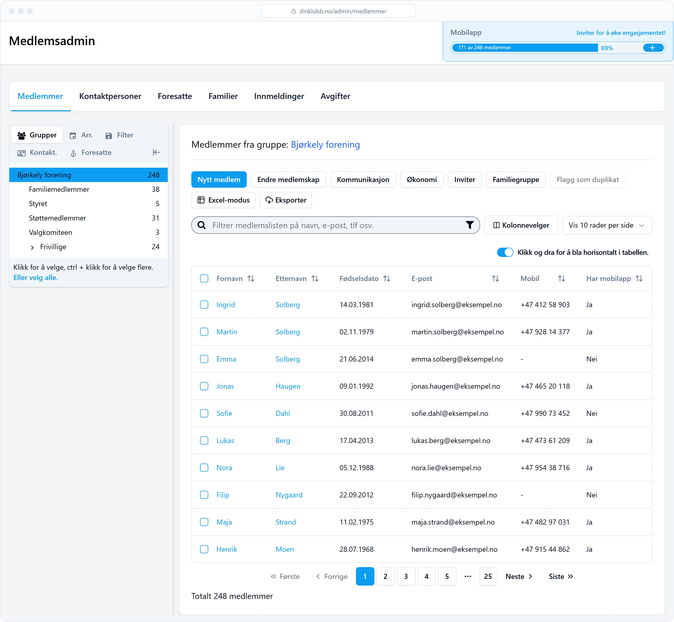The image size is (674, 622).
Task: Click the magnifier search icon
Action: pyautogui.click(x=201, y=225)
